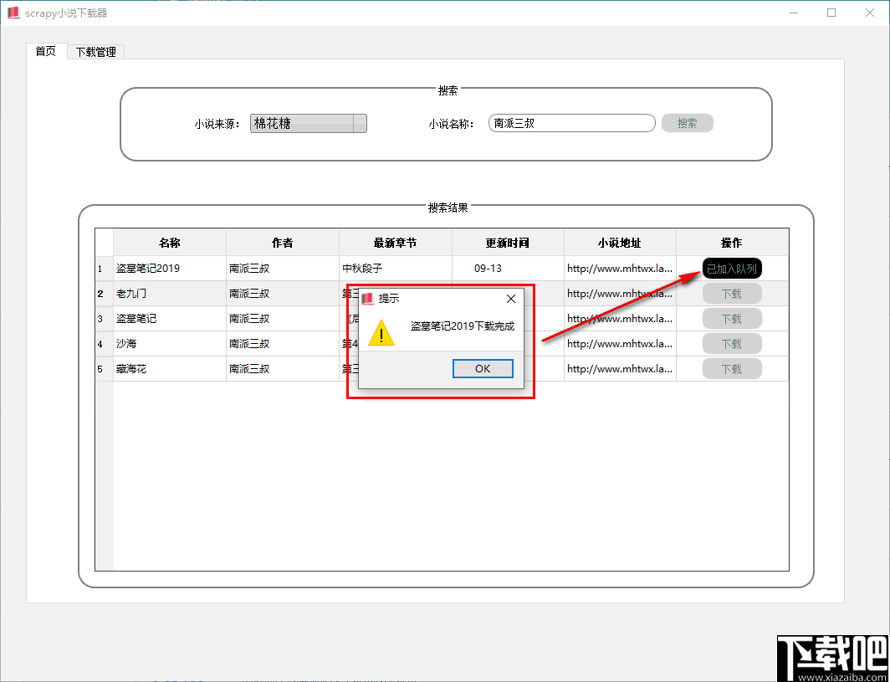Click the novel address link for 盗墓笔记2019

coord(619,268)
